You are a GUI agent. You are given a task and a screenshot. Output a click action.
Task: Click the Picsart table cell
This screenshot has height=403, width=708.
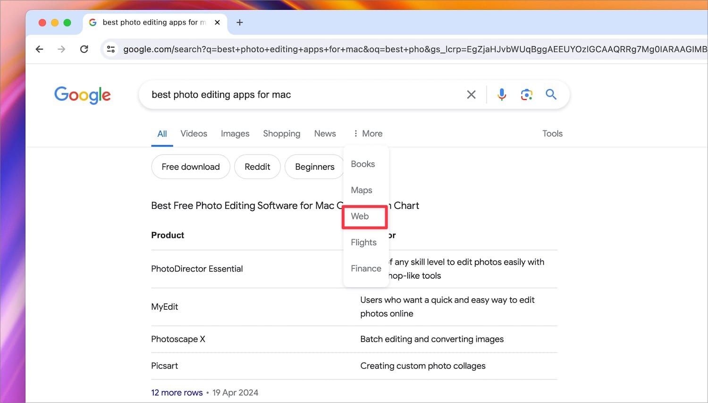click(164, 366)
